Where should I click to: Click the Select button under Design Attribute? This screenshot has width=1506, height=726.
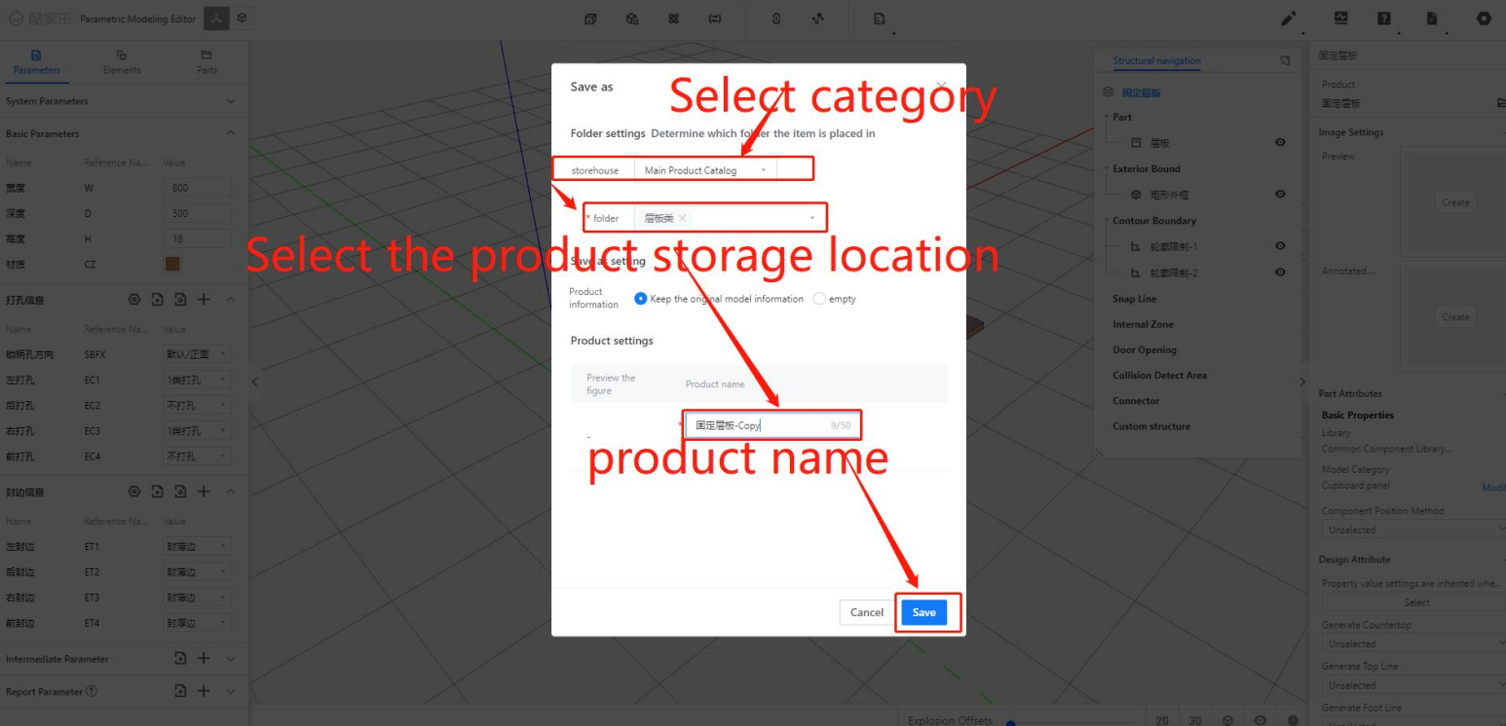pos(1416,602)
